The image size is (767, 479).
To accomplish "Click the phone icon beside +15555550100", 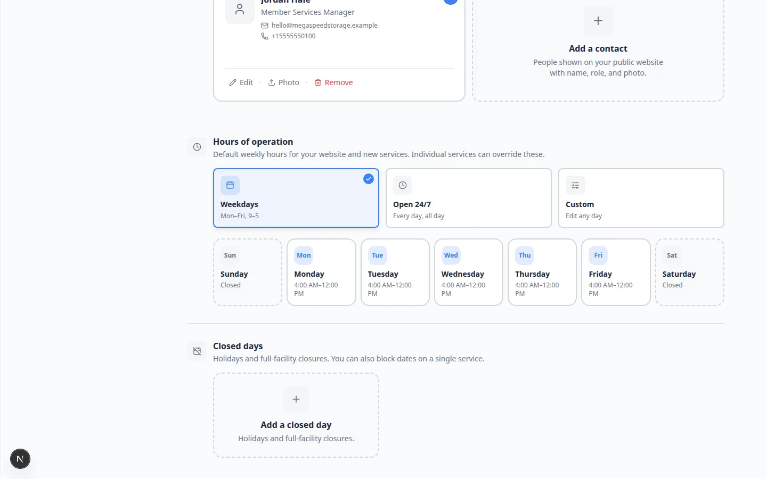I will click(265, 36).
